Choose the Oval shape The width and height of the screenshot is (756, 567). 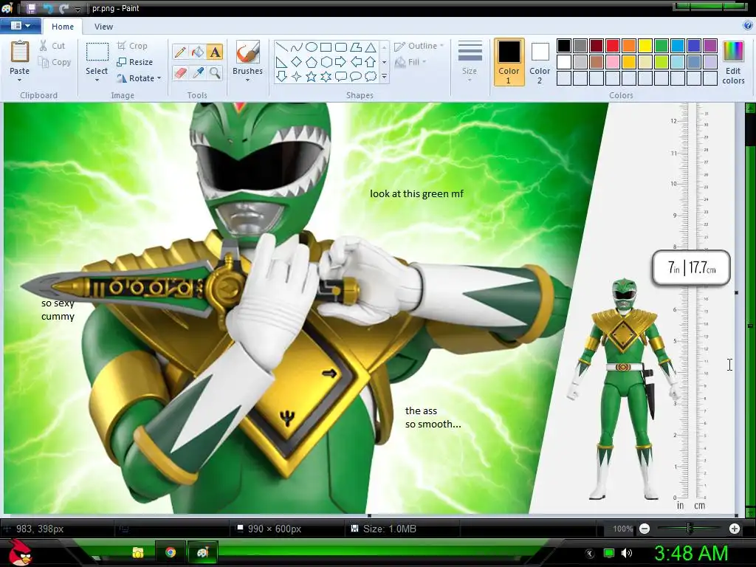pos(312,47)
